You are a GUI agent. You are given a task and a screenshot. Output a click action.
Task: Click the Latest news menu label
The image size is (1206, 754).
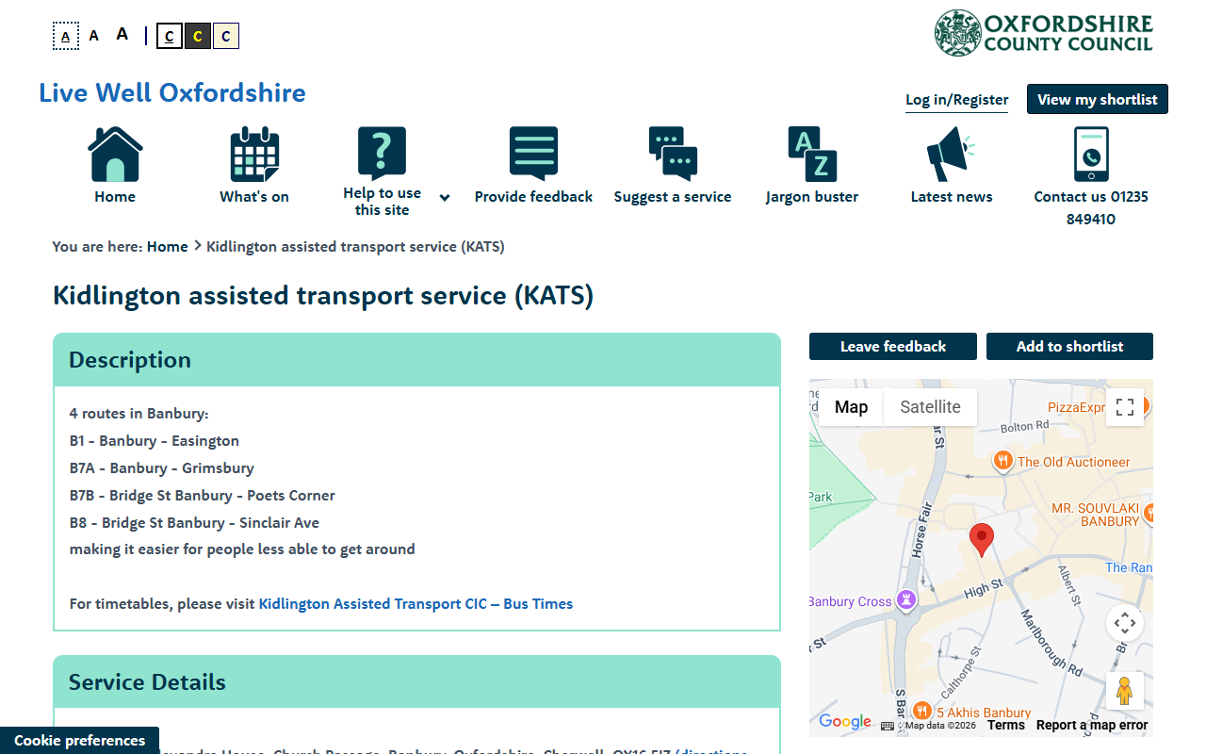pos(952,197)
